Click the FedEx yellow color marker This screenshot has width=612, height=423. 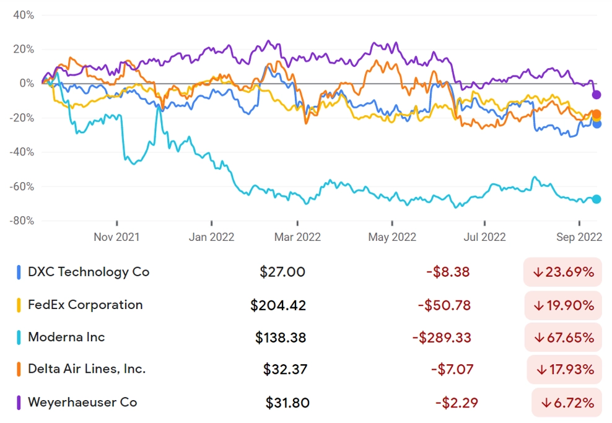coord(19,305)
